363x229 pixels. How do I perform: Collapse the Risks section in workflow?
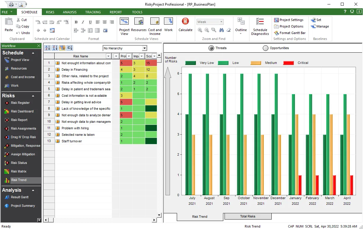coord(33,96)
